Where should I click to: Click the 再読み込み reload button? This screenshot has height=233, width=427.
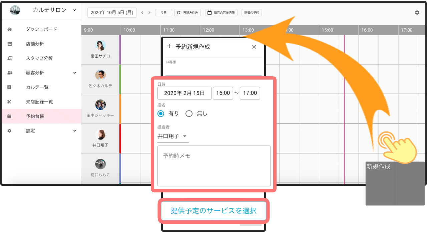coord(187,13)
